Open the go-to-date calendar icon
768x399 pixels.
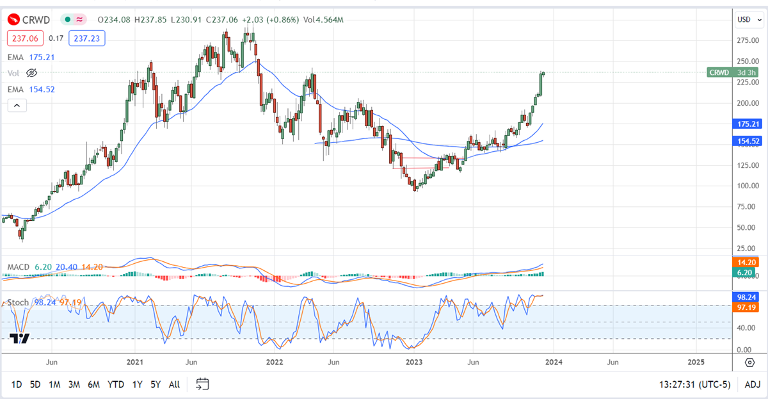point(202,384)
